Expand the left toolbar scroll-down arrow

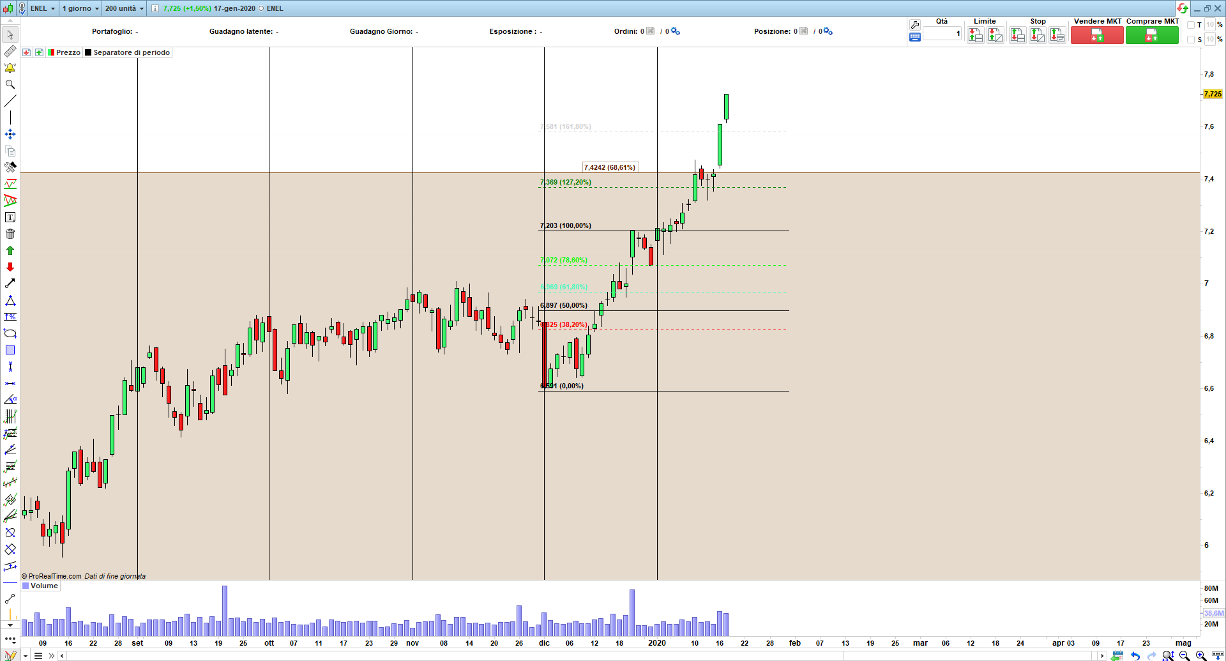pos(10,625)
